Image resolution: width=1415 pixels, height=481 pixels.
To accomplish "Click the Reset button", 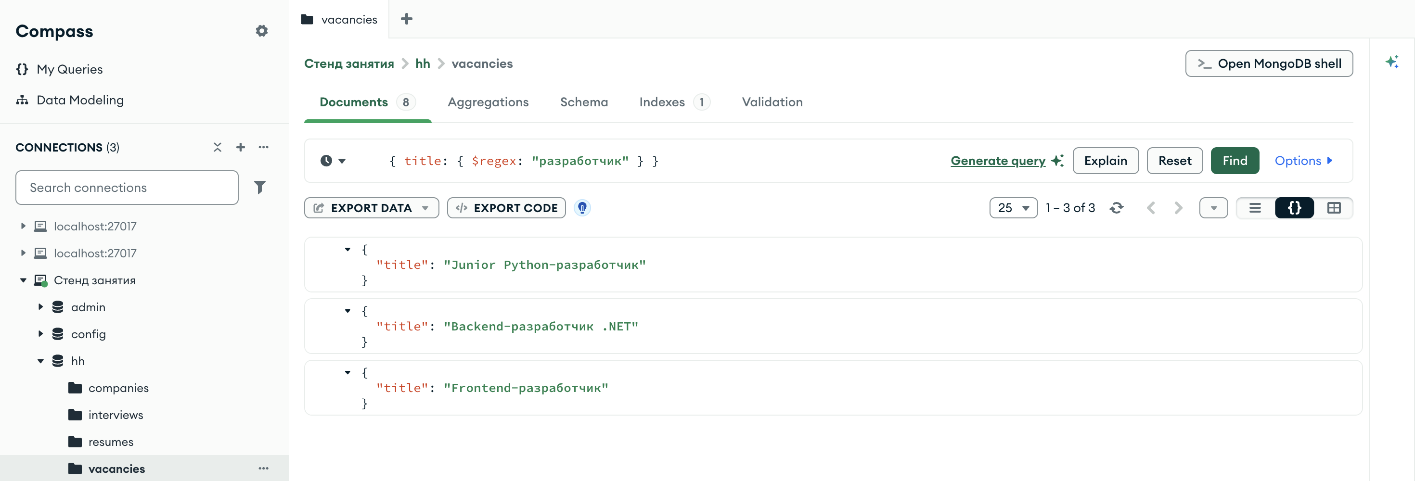I will click(1175, 161).
